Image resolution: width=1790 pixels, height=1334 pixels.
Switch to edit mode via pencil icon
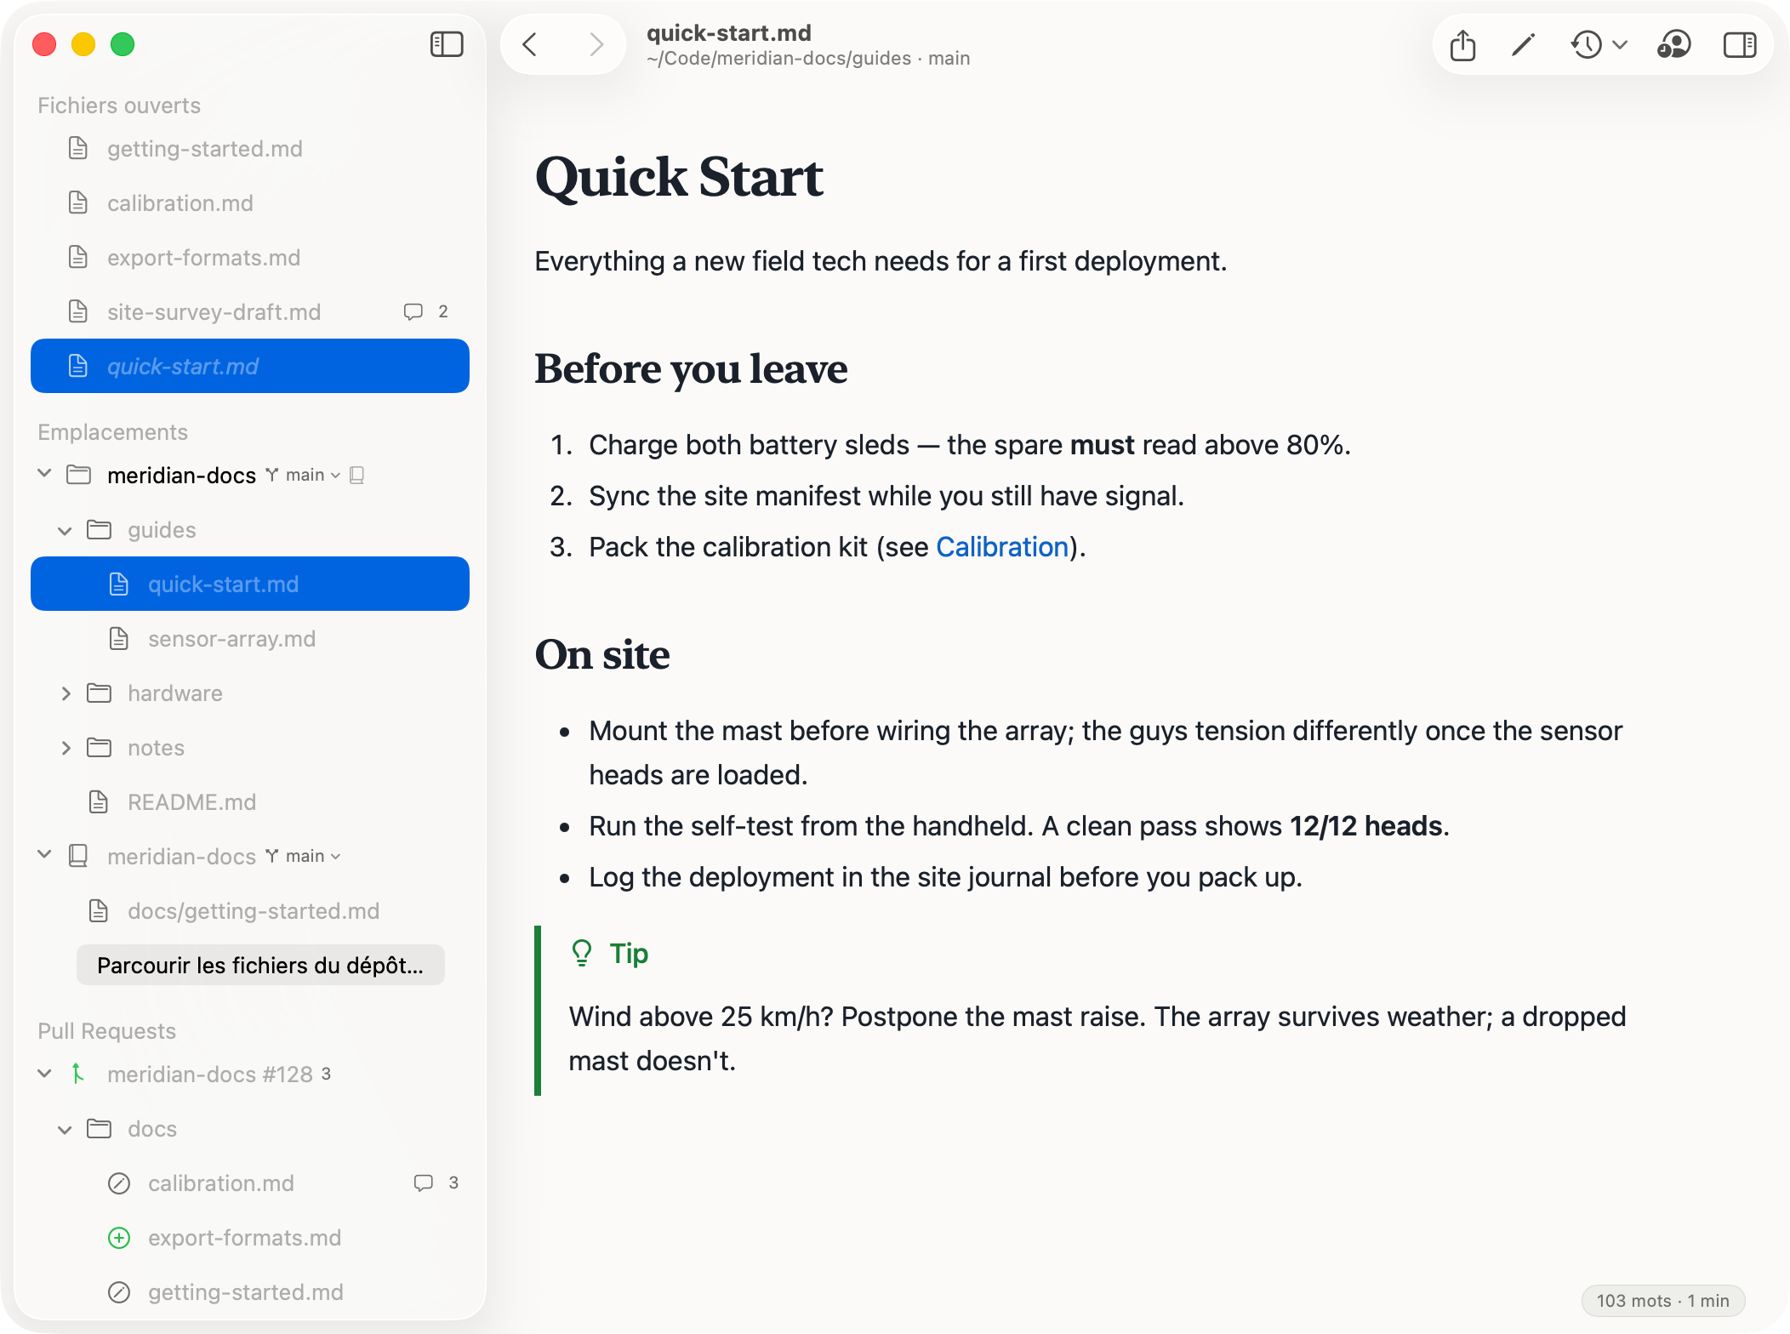(x=1523, y=44)
